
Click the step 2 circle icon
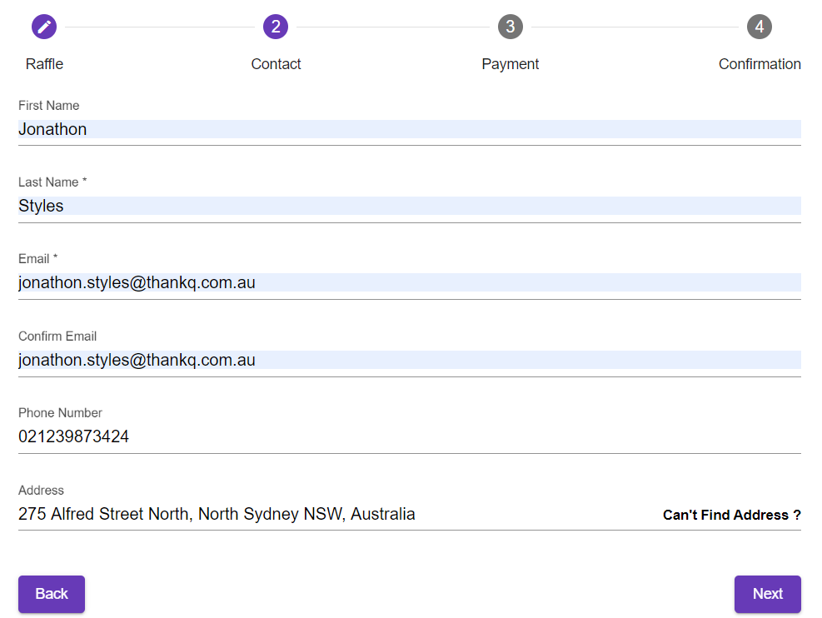click(x=276, y=27)
